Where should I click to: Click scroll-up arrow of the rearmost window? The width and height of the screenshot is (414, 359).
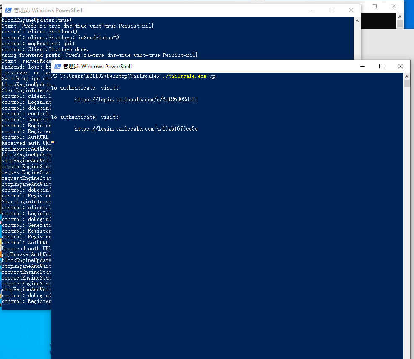tap(400, 17)
